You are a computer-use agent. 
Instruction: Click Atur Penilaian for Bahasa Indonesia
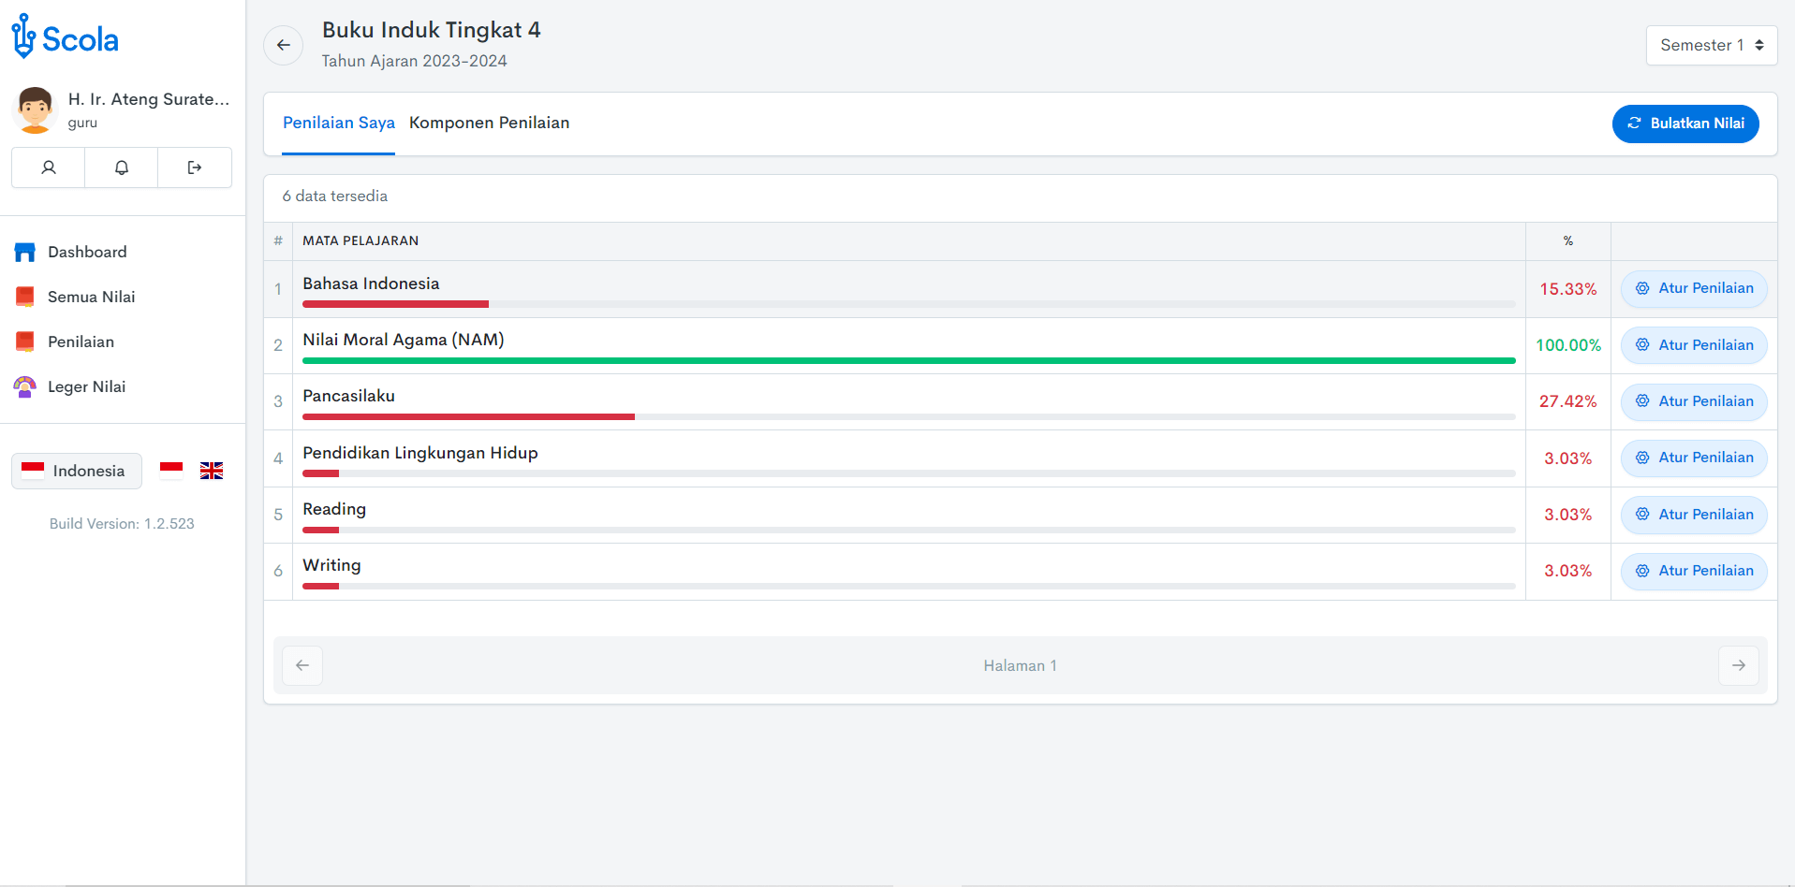tap(1693, 288)
